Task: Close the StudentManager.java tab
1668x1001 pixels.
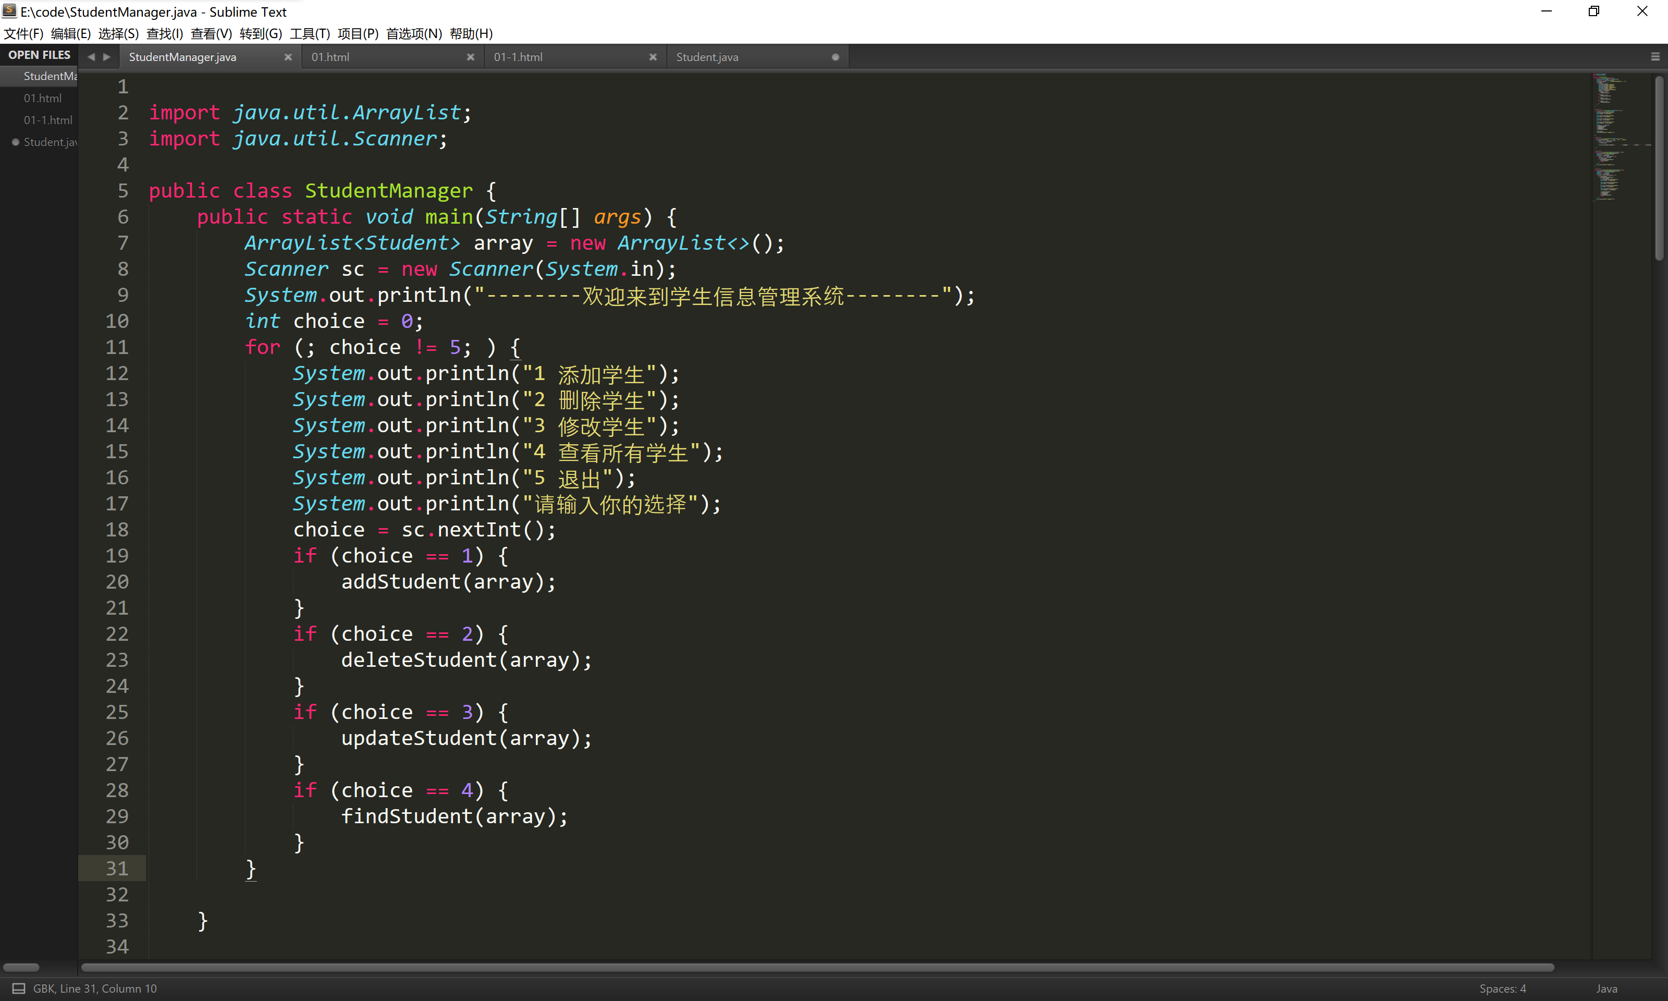Action: point(288,57)
